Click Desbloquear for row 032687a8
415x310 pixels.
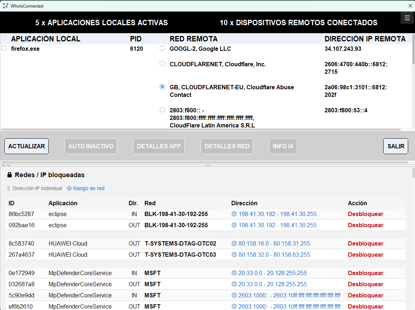coord(366,284)
